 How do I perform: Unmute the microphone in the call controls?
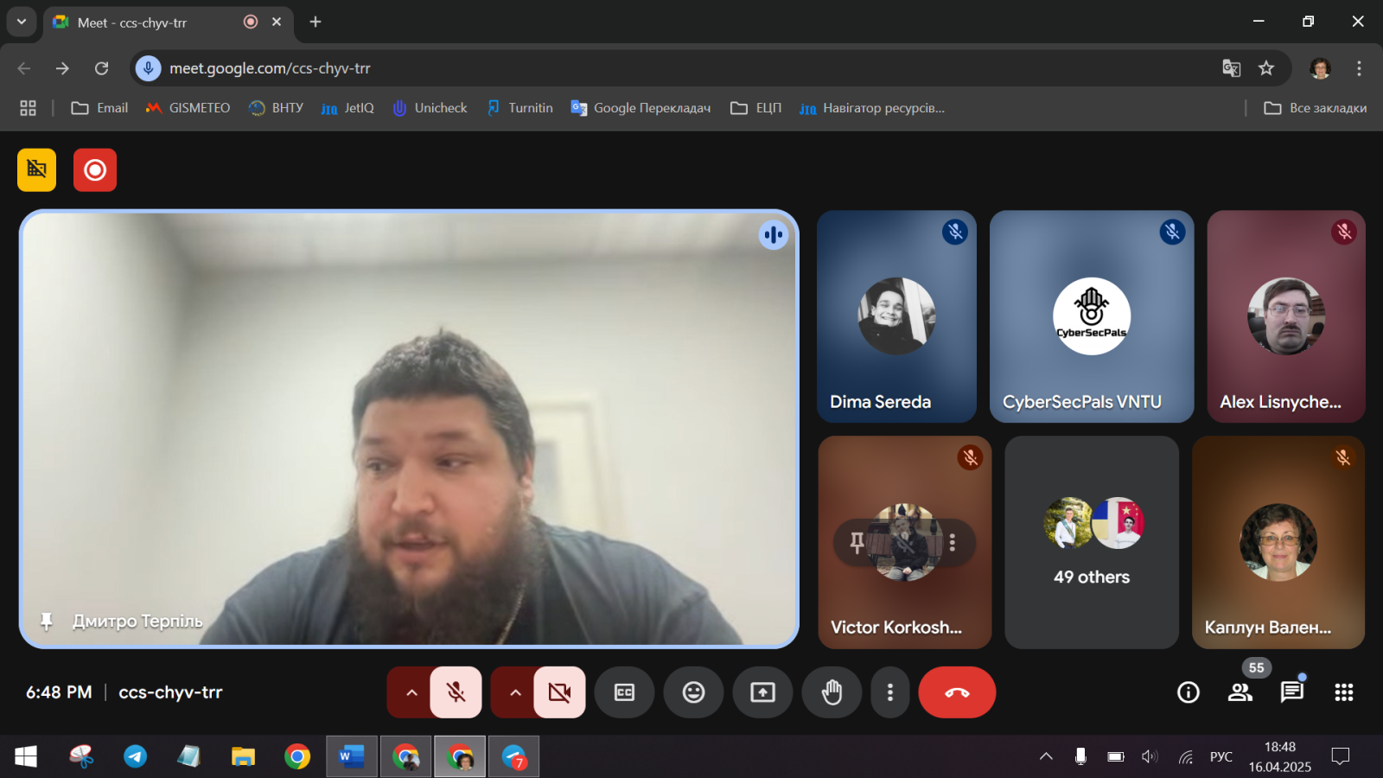pyautogui.click(x=456, y=692)
